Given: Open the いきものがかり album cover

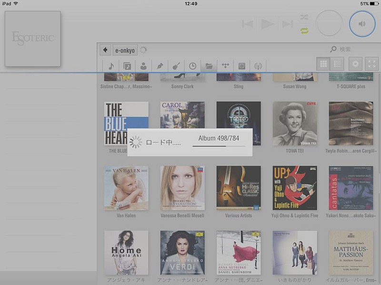Looking at the screenshot, I should (x=295, y=253).
